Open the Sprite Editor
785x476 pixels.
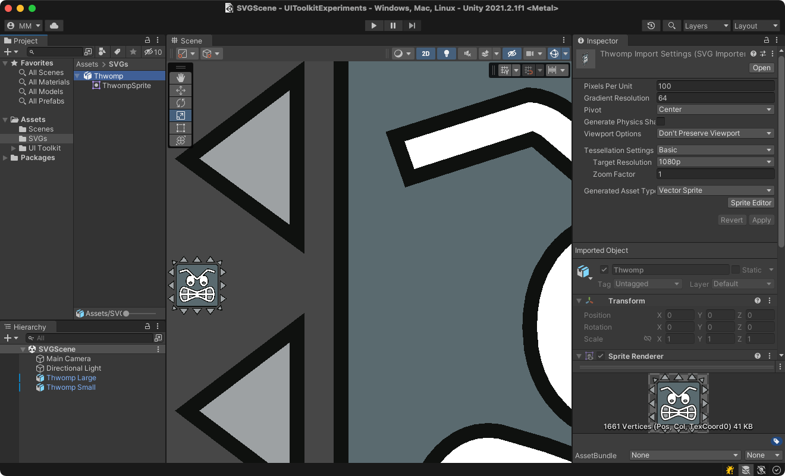751,203
